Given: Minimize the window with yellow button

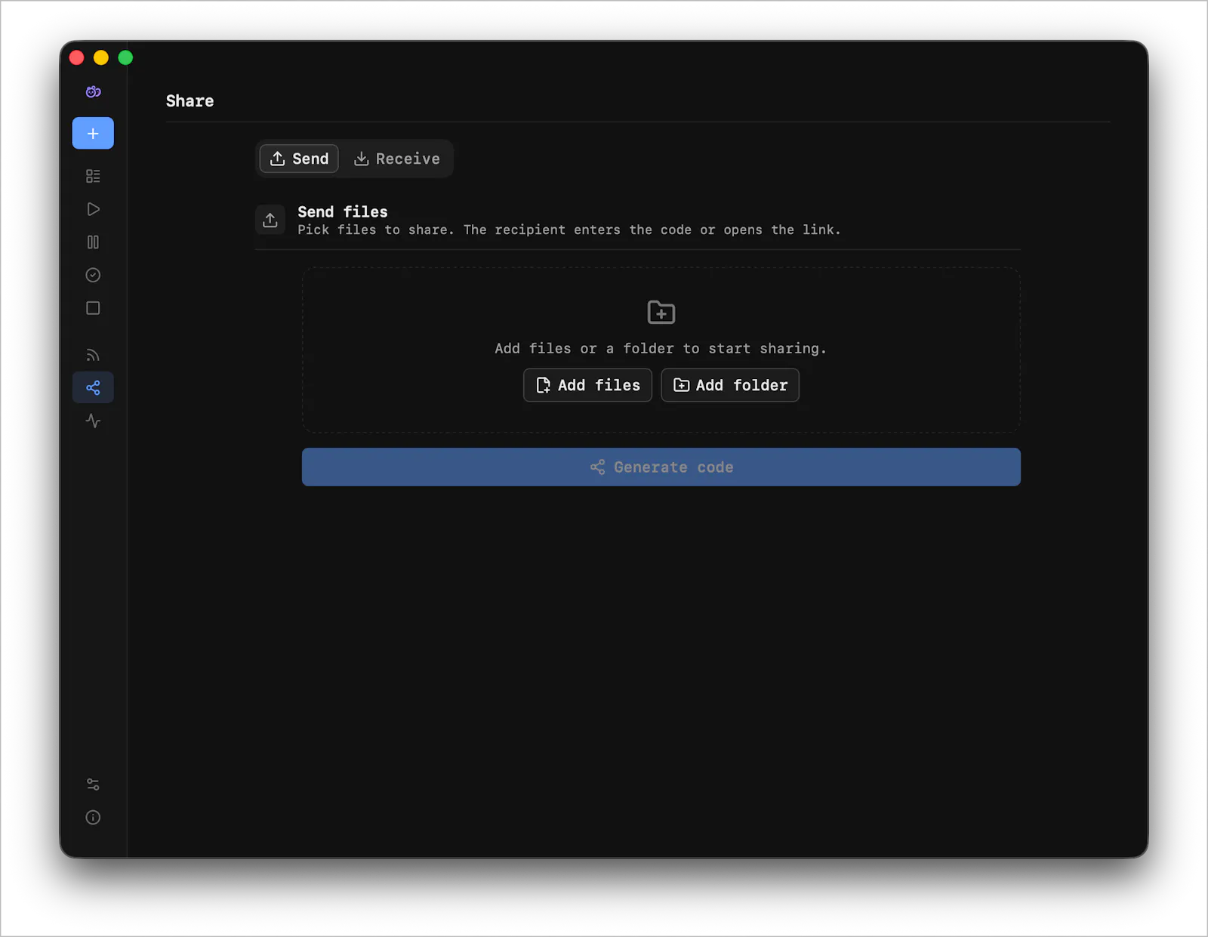Looking at the screenshot, I should point(101,57).
